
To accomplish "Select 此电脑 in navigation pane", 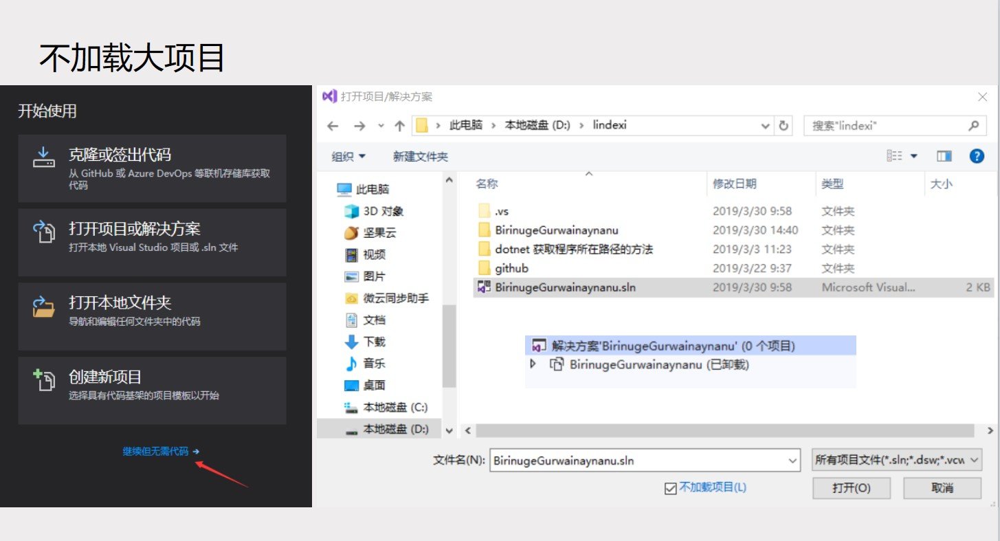I will 363,189.
